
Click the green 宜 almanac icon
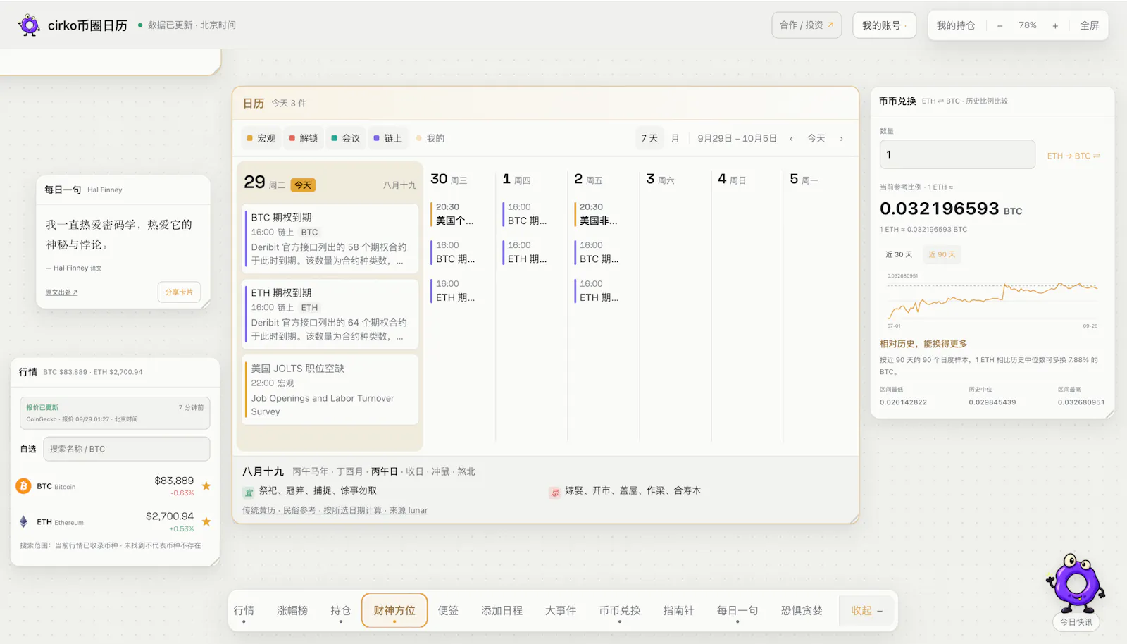tap(249, 493)
